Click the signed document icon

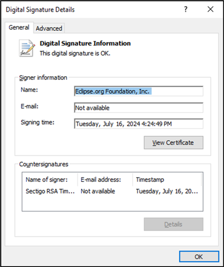point(27,48)
